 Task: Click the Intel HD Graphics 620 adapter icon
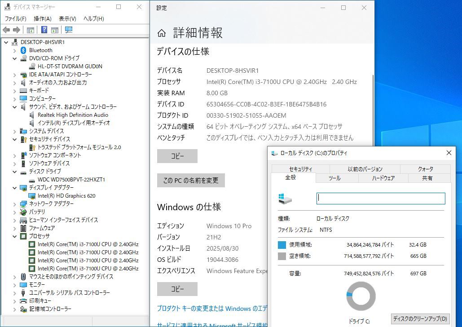click(32, 196)
